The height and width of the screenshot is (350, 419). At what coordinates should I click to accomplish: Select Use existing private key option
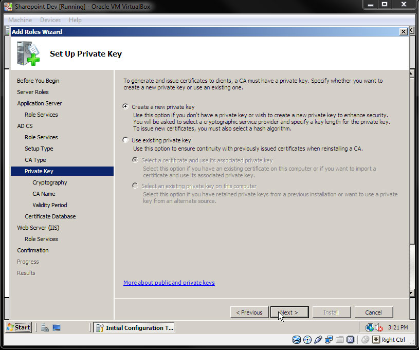(125, 140)
